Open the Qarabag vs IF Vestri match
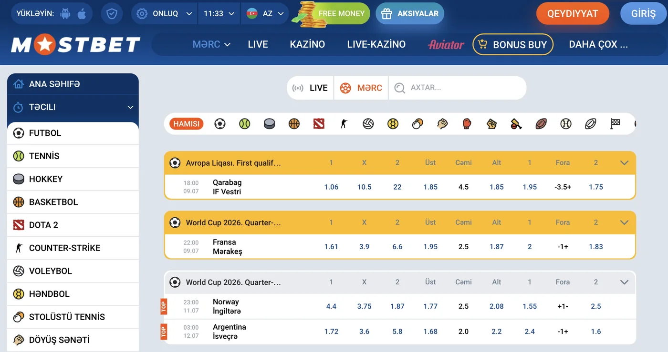 (x=227, y=187)
